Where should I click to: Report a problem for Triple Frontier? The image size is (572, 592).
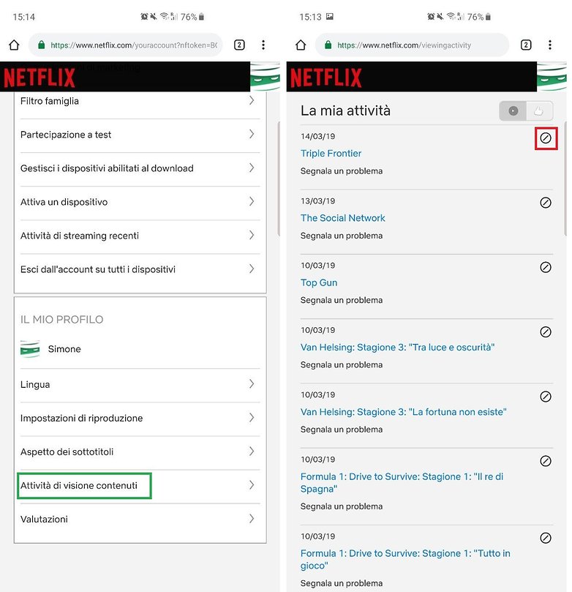tap(342, 171)
